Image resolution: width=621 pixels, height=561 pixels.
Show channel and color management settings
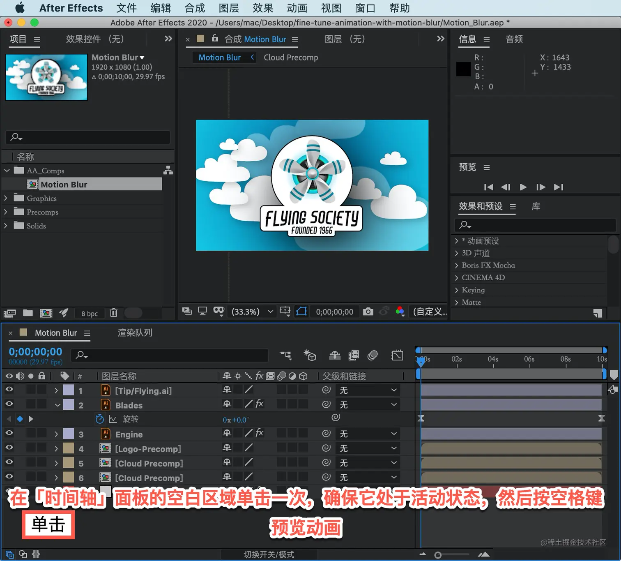coord(400,312)
